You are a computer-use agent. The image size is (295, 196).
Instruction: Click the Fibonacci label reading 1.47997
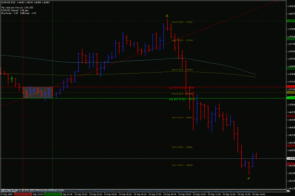click(182, 22)
